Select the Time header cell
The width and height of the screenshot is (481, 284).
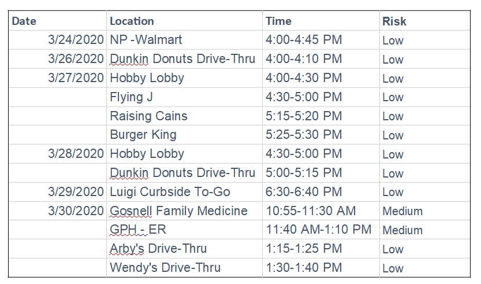(x=321, y=21)
